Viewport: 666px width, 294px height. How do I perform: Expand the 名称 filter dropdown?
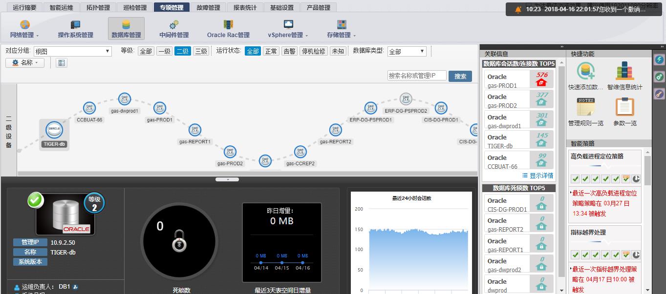[25, 62]
